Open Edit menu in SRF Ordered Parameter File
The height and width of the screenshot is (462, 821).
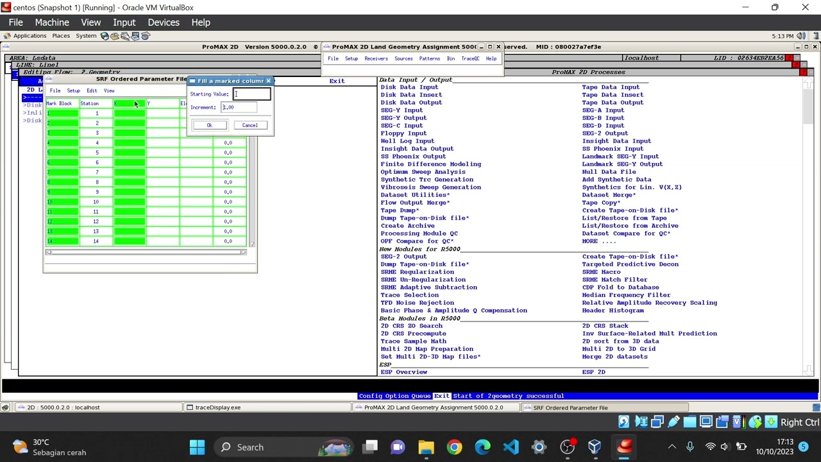click(x=92, y=90)
